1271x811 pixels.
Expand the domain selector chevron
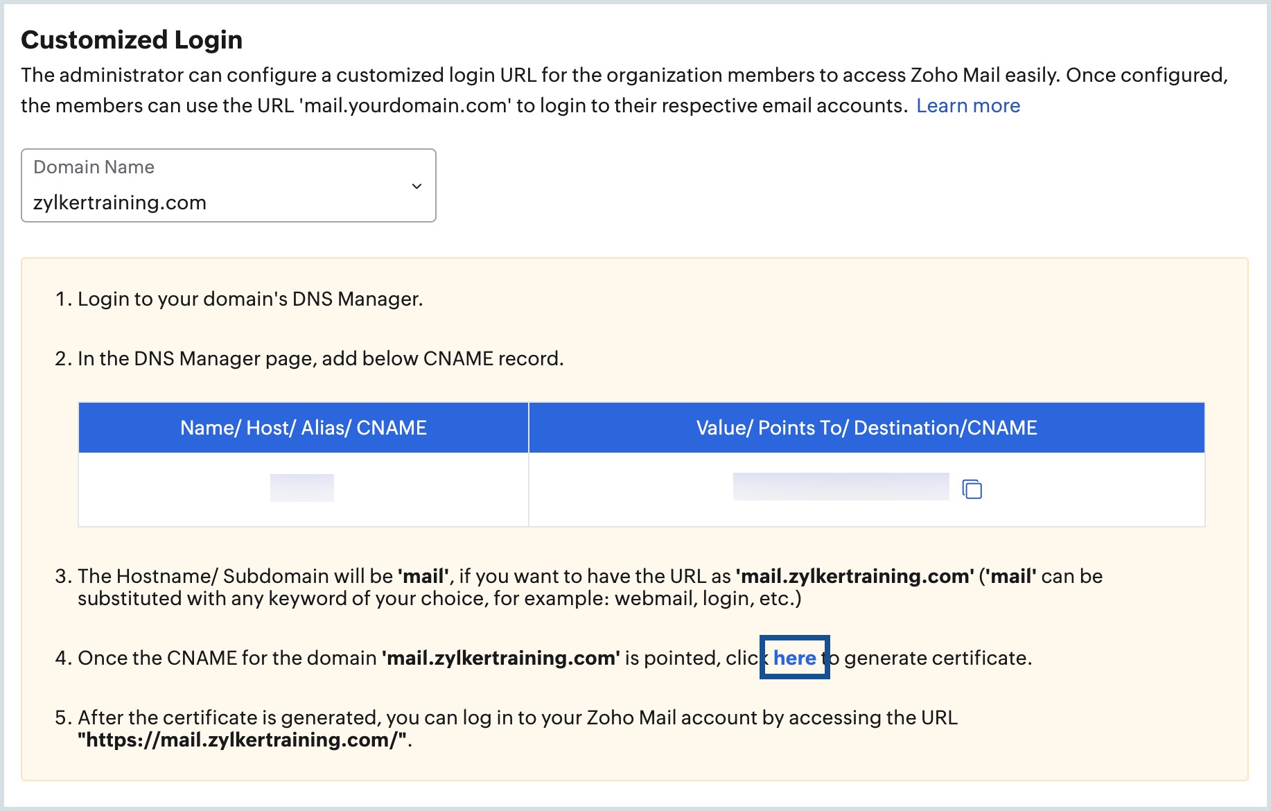(416, 186)
